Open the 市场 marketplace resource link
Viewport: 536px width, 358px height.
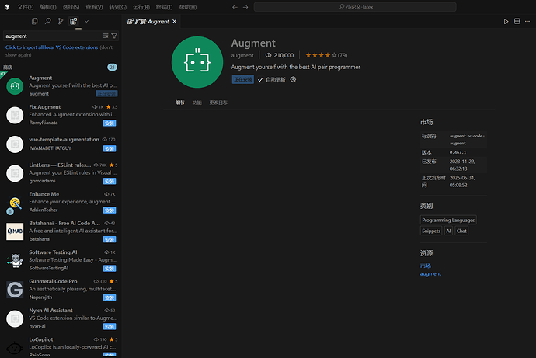point(426,266)
